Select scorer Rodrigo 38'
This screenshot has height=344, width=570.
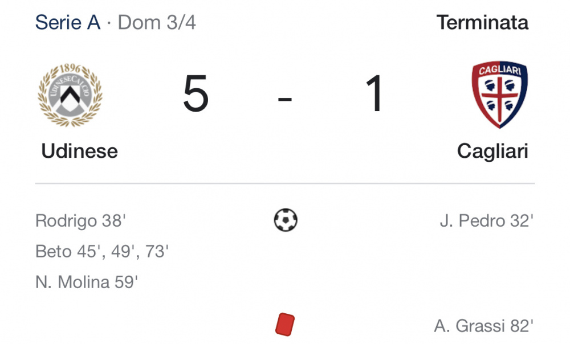tap(80, 220)
